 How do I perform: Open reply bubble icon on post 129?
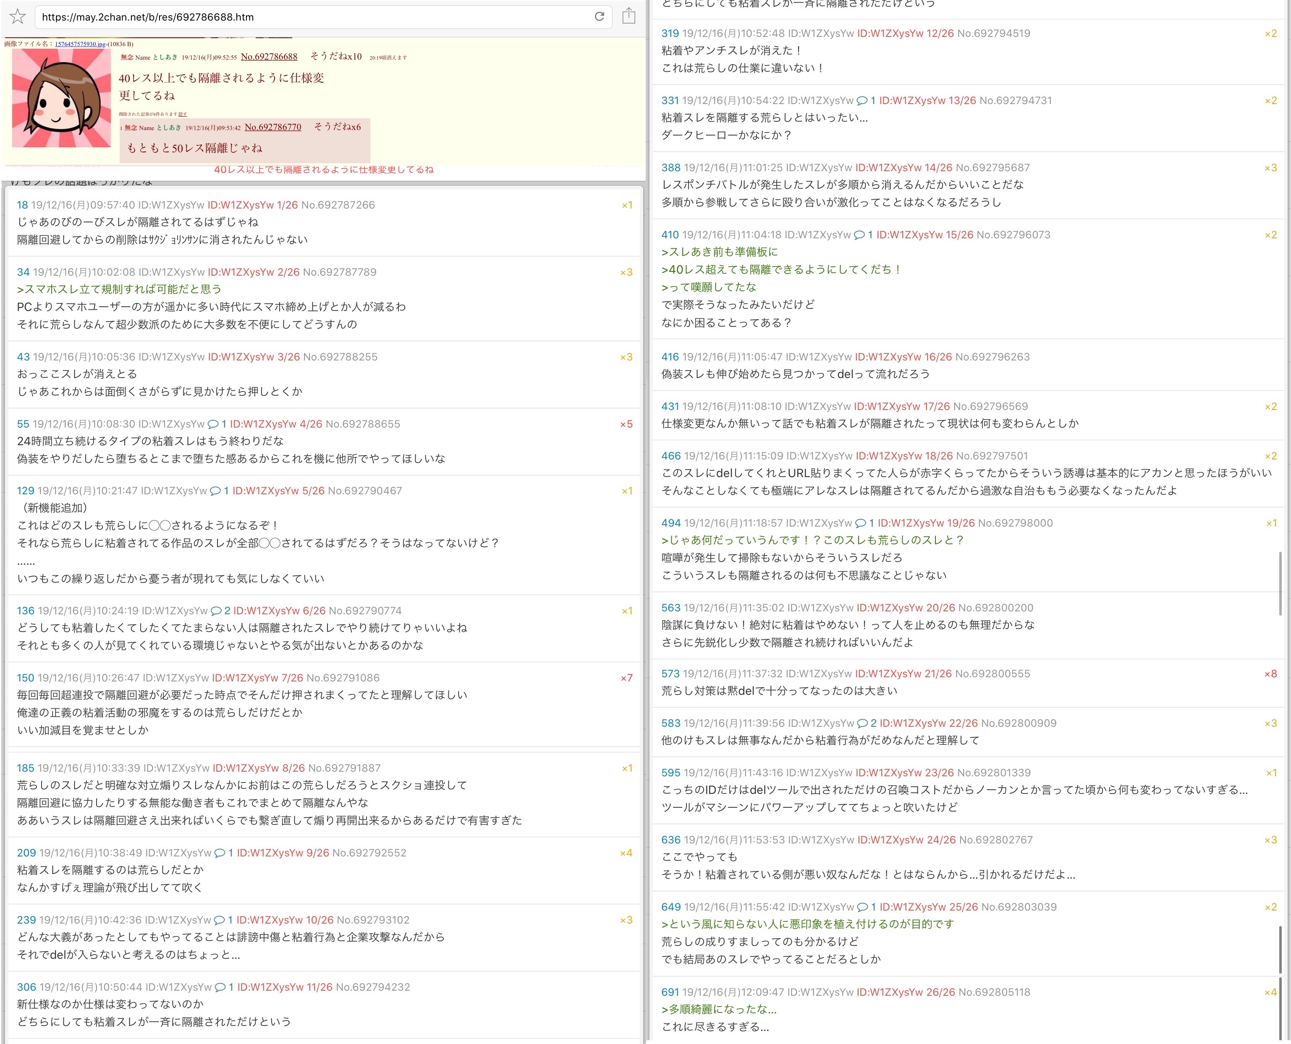tap(215, 491)
